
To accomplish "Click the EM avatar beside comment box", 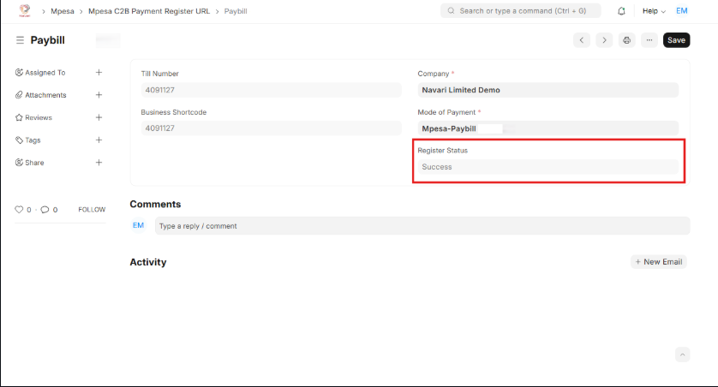I will point(138,225).
